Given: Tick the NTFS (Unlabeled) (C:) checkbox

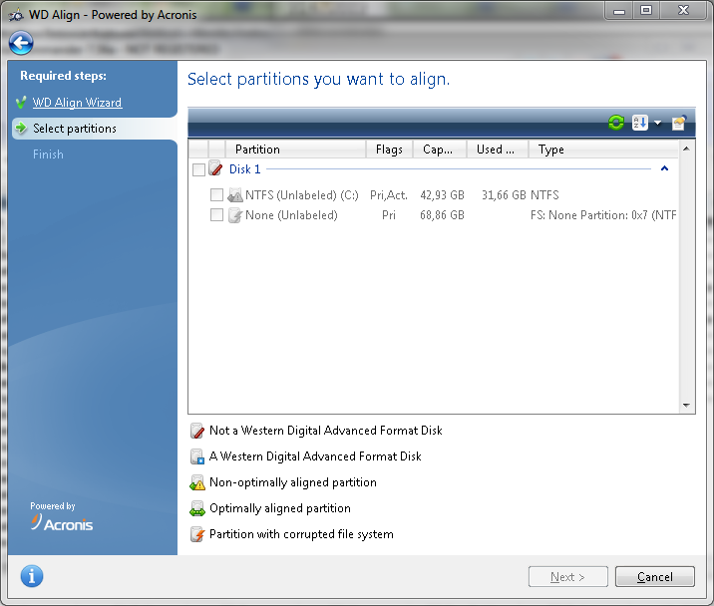Looking at the screenshot, I should pos(216,195).
